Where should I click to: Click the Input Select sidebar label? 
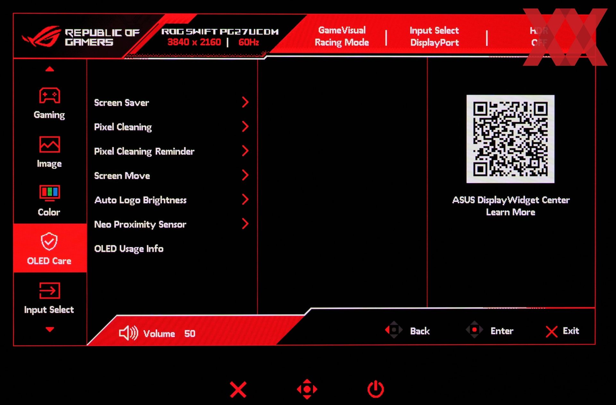(x=49, y=310)
